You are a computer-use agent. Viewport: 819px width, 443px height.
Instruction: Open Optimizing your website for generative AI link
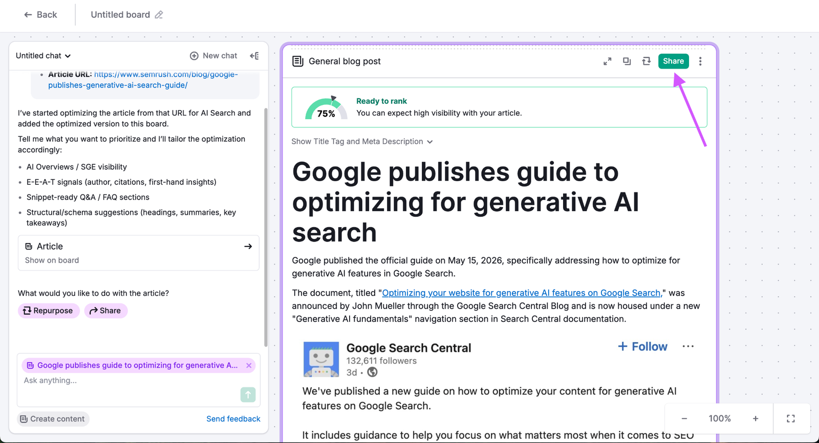click(x=521, y=293)
